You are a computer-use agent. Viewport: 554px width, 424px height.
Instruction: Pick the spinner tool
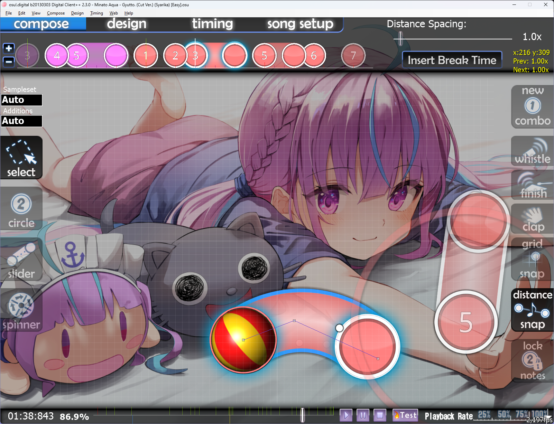(x=21, y=312)
